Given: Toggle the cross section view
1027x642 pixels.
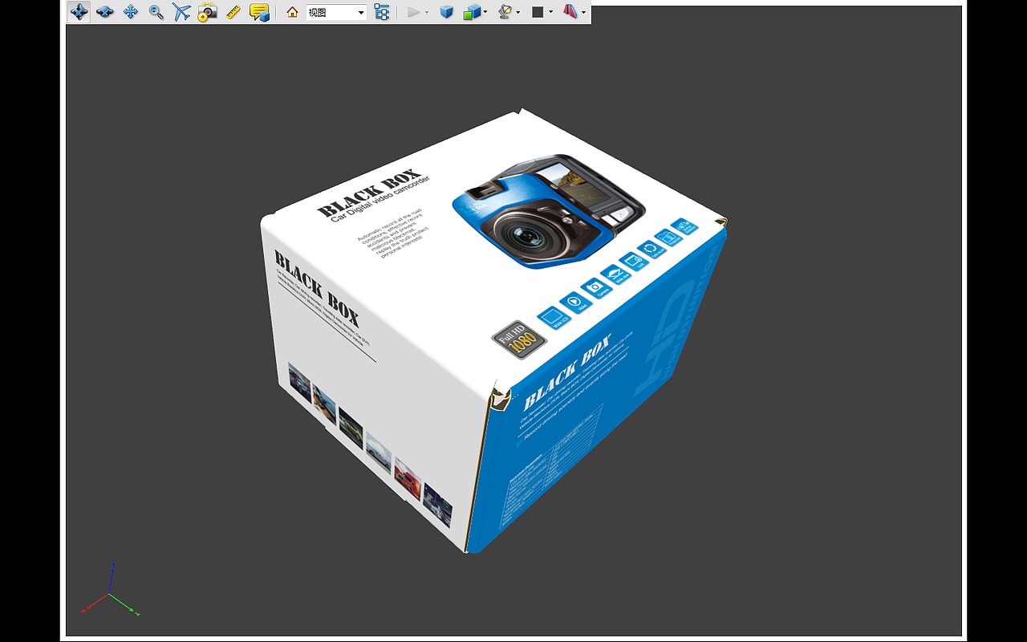Looking at the screenshot, I should (570, 12).
